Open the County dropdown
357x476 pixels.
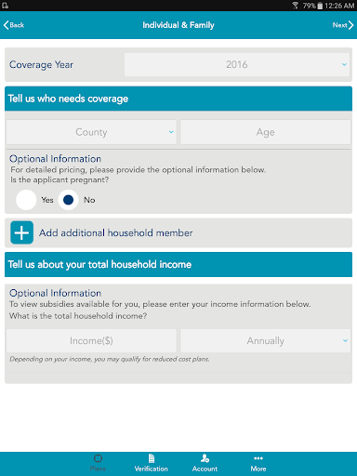point(91,132)
